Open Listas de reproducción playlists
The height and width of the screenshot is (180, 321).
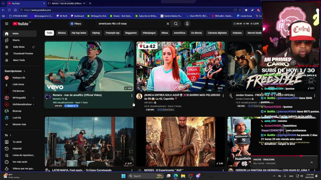click(20, 155)
